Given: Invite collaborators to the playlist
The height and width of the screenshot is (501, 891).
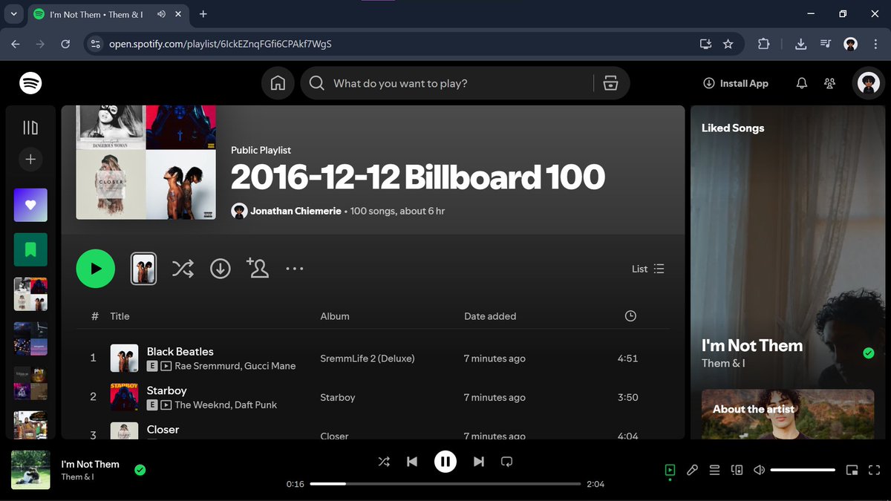Looking at the screenshot, I should (258, 268).
